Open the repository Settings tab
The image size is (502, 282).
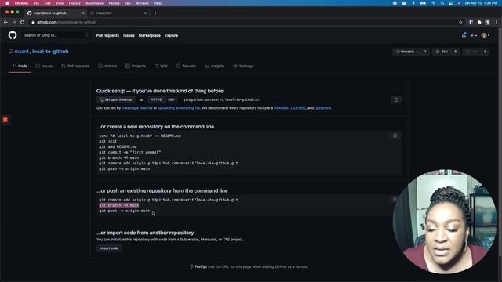[x=243, y=66]
